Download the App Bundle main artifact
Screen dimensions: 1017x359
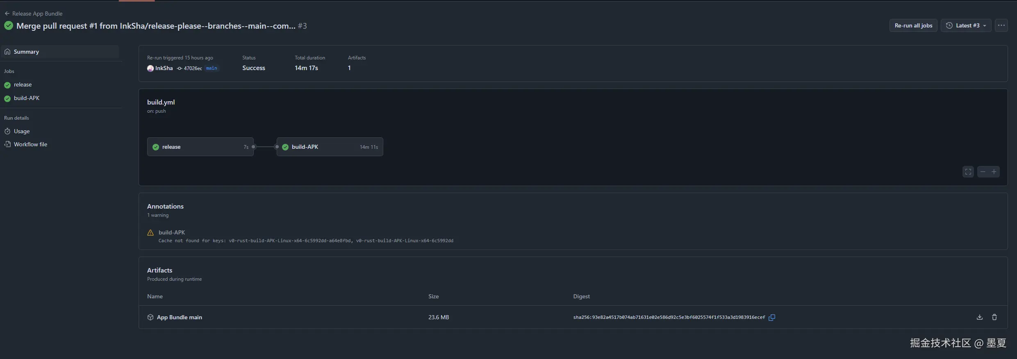(980, 317)
